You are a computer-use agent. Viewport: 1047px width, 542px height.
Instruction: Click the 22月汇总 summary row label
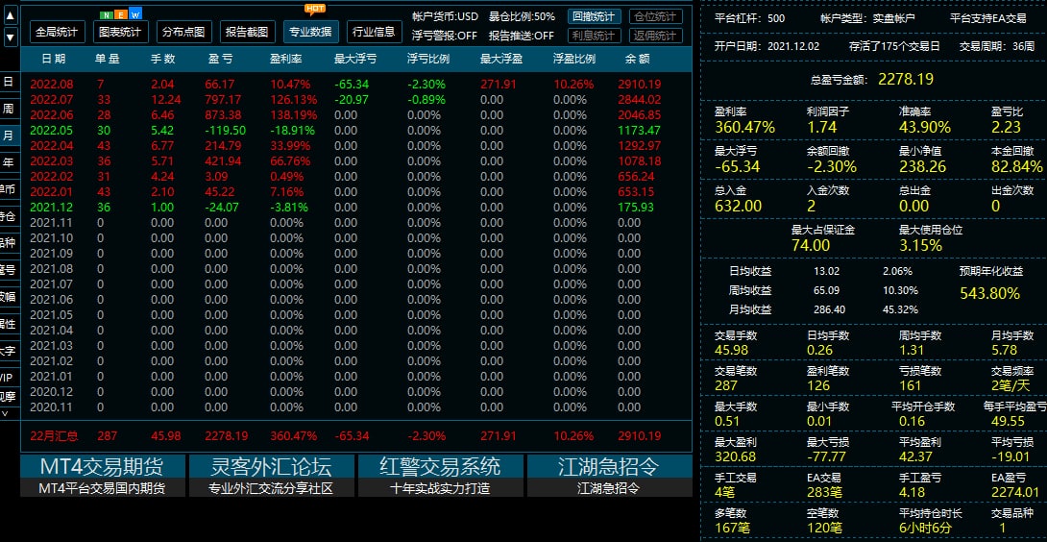[x=54, y=435]
